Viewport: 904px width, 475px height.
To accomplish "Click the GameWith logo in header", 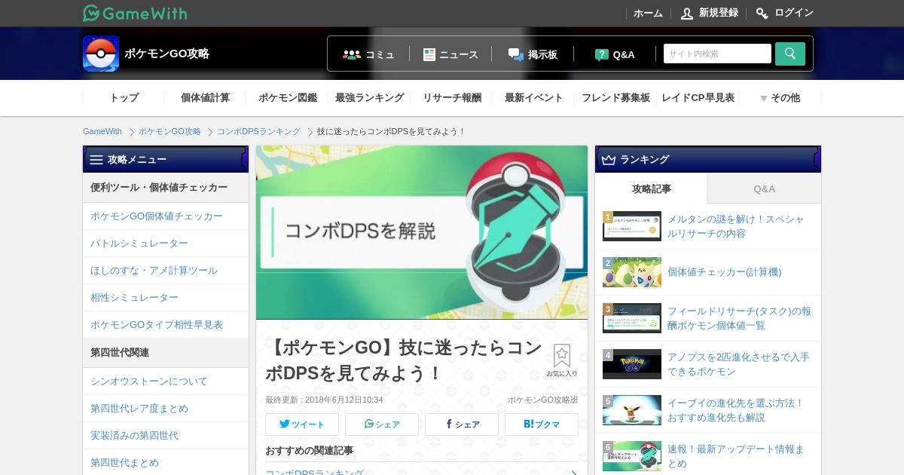I will coord(135,13).
